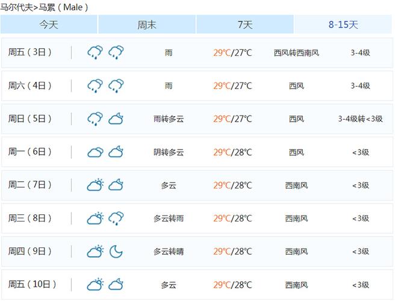This screenshot has height=301, width=395.
Task: Click daytime partly sunny icon for 周二(7日)
Action: [95, 185]
